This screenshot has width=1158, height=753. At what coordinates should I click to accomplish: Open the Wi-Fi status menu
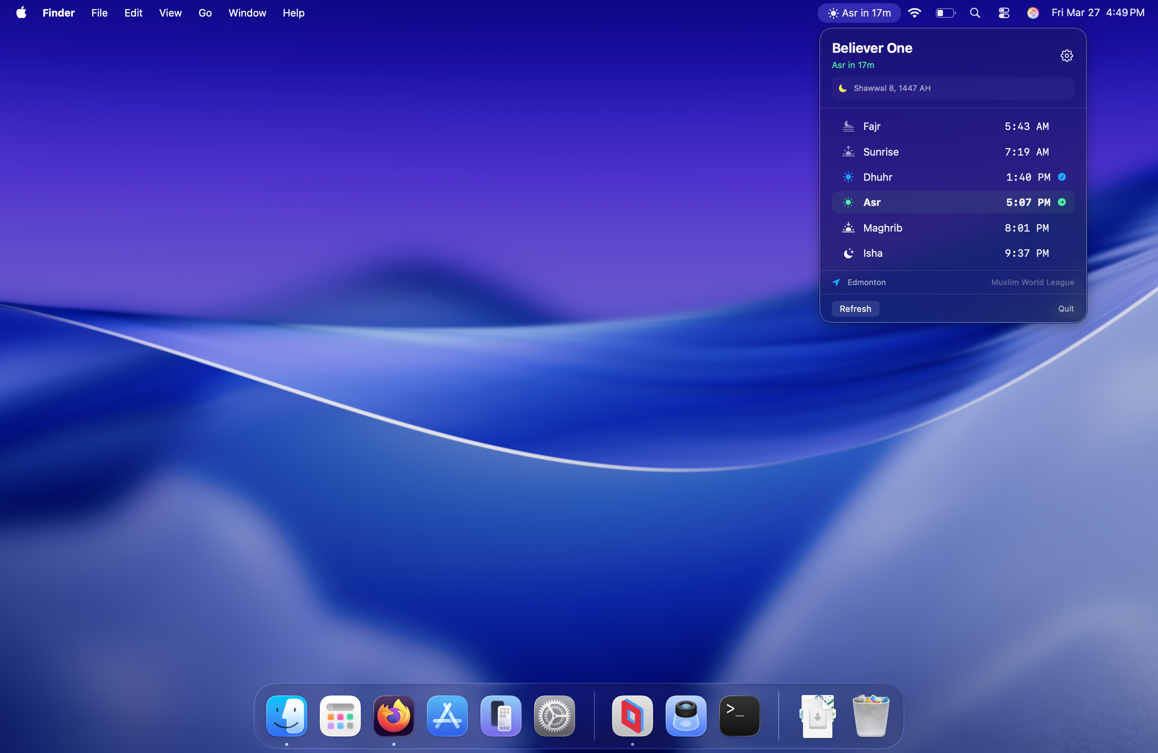[914, 13]
